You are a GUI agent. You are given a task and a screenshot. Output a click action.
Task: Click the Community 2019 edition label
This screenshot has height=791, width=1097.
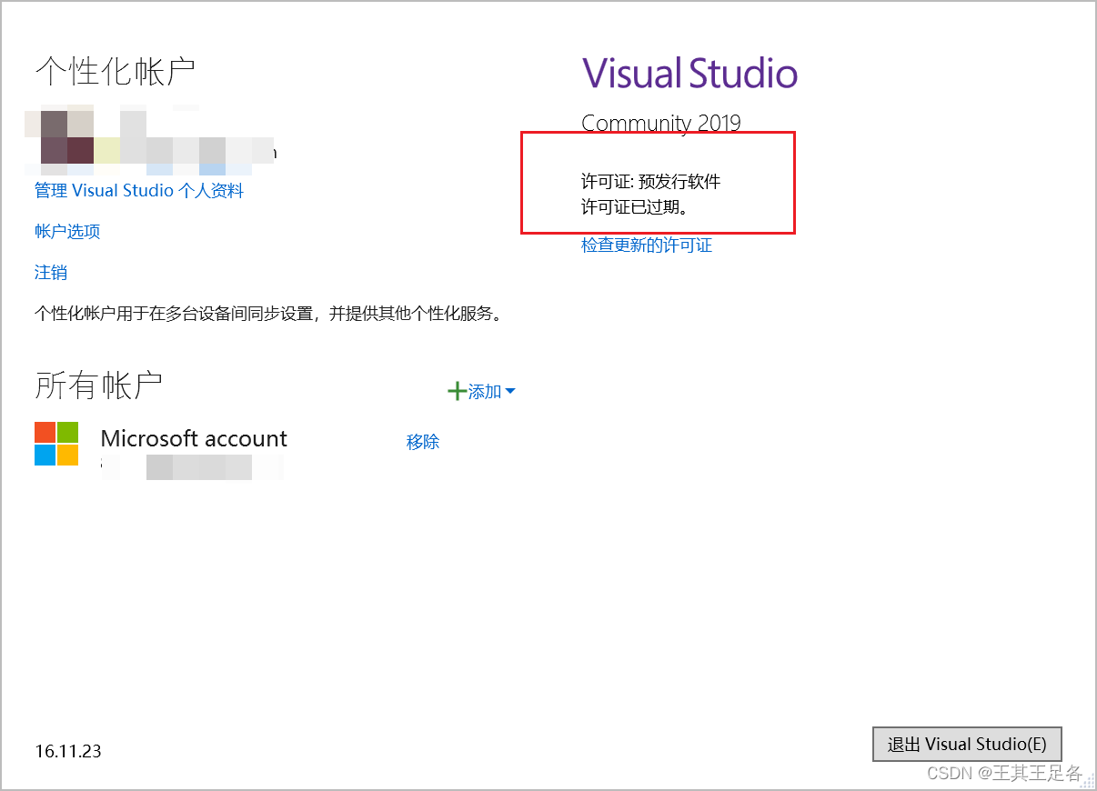[x=661, y=124]
